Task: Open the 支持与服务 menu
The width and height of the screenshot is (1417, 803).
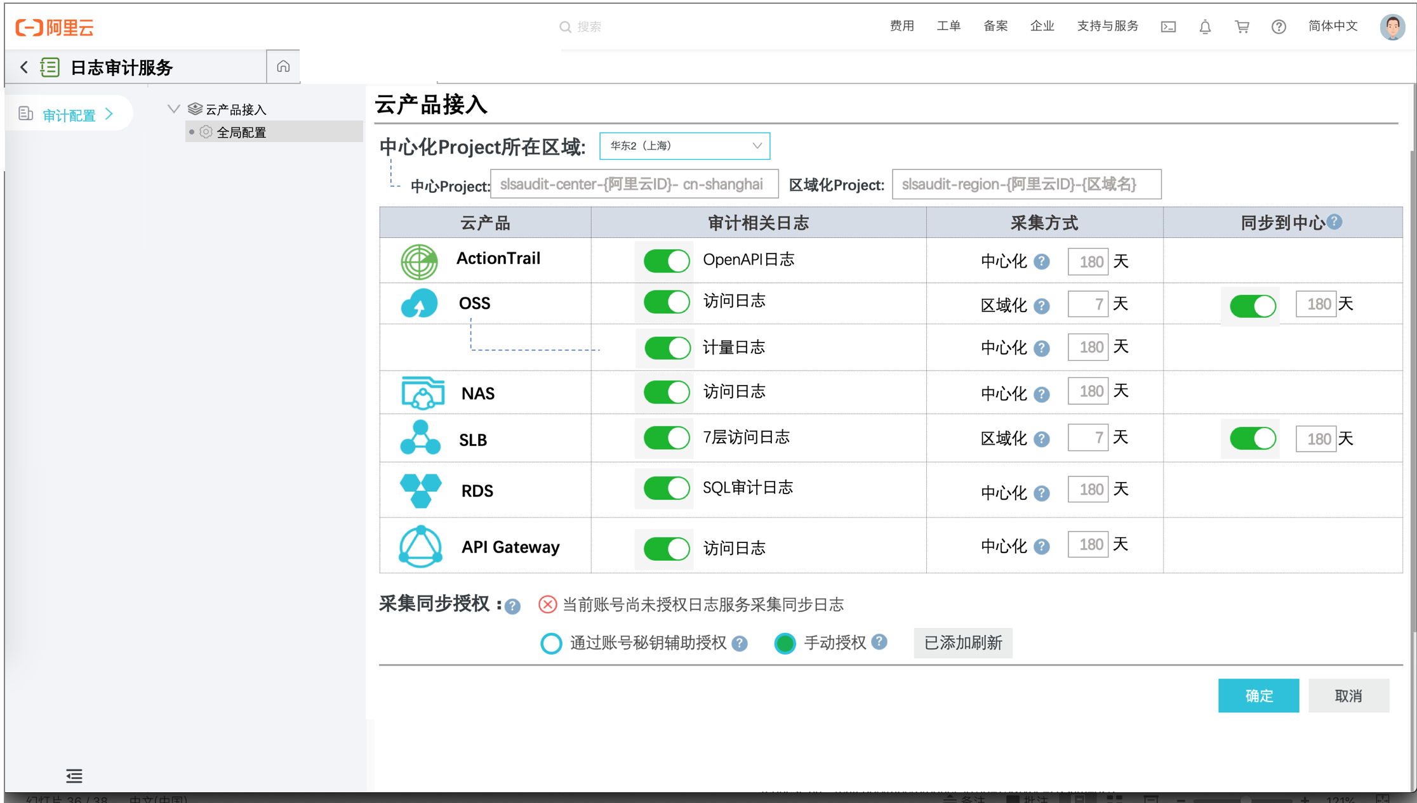Action: point(1108,26)
